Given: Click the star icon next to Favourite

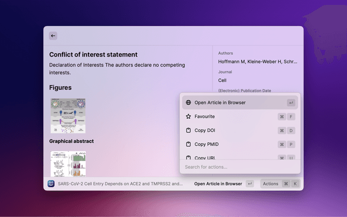Looking at the screenshot, I should 188,117.
